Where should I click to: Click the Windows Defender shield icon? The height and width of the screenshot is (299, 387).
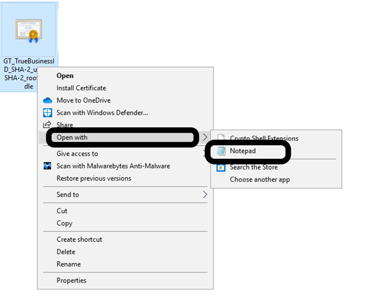point(48,112)
